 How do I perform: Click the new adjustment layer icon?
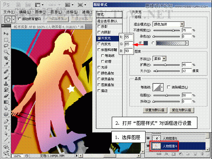[181, 154]
